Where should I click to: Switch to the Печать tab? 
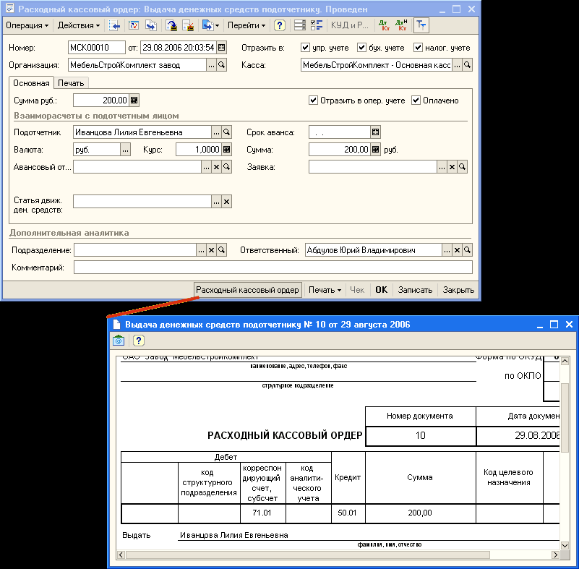71,83
